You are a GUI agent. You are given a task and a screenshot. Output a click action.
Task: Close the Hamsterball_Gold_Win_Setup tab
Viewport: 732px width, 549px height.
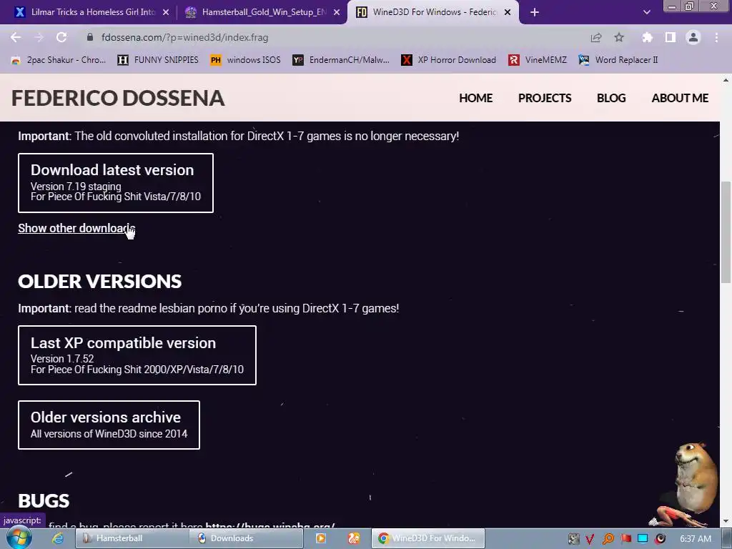pos(337,12)
